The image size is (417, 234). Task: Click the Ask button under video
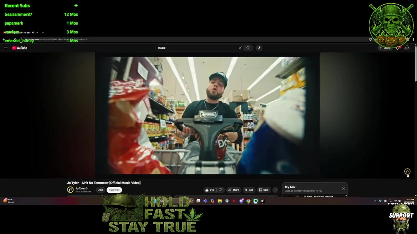(249, 190)
